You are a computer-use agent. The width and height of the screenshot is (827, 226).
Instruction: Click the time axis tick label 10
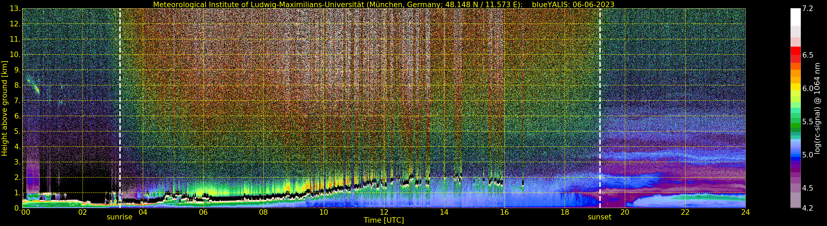tap(324, 212)
